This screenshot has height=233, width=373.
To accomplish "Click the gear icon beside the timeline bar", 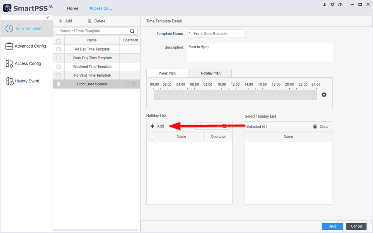I will coord(324,95).
